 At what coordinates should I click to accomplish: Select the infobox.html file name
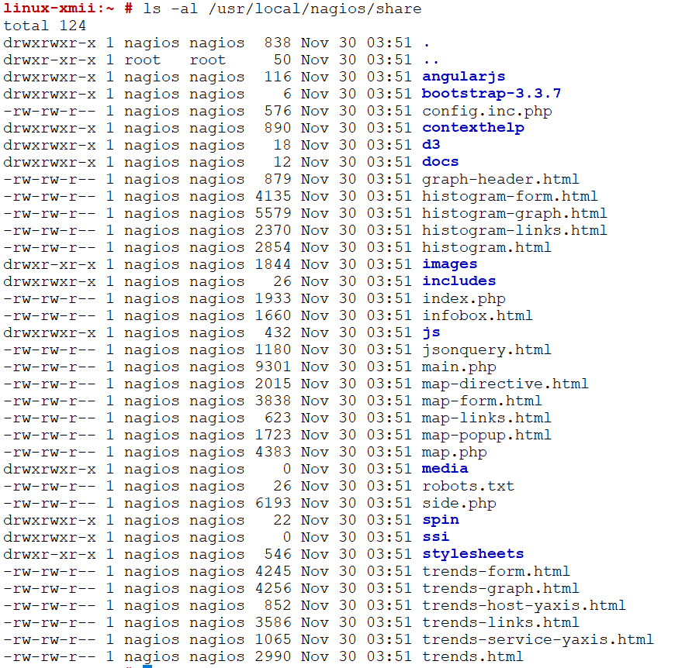pyautogui.click(x=477, y=315)
